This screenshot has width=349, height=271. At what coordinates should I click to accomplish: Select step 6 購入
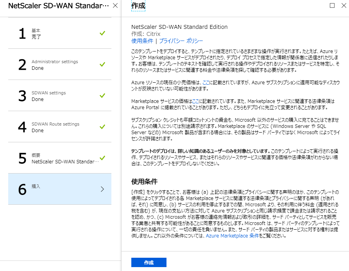click(x=60, y=189)
